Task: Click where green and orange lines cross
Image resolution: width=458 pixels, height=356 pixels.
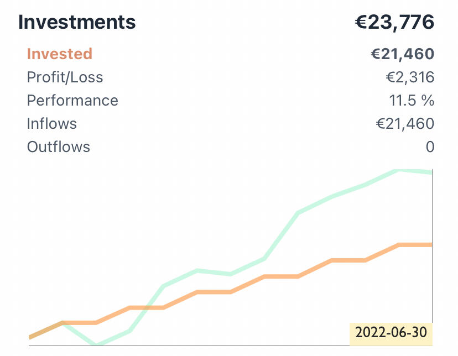Action: coord(148,307)
